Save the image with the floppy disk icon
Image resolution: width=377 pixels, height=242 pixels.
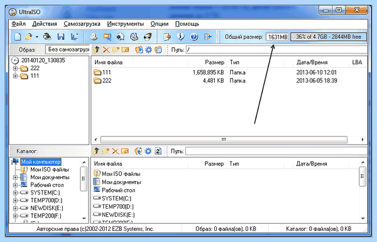coord(61,37)
